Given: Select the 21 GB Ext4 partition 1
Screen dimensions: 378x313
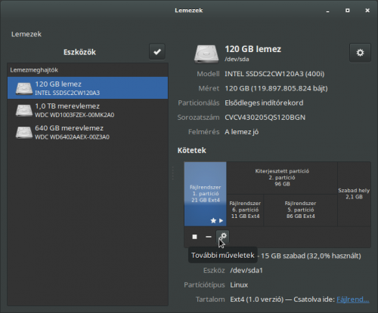Looking at the screenshot, I should [x=206, y=194].
